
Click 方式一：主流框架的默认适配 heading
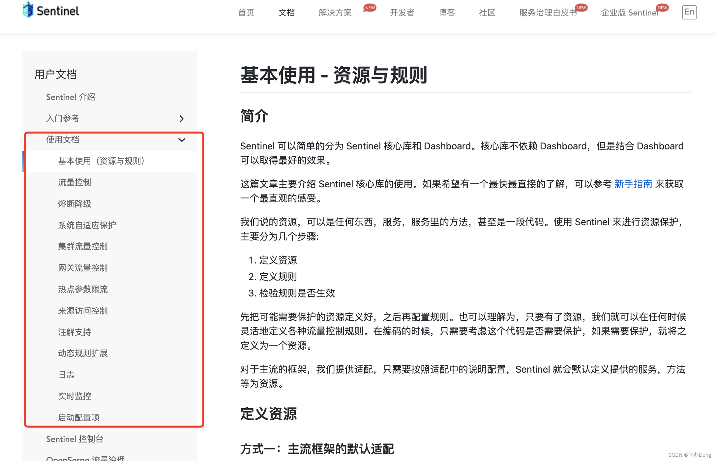click(x=317, y=449)
